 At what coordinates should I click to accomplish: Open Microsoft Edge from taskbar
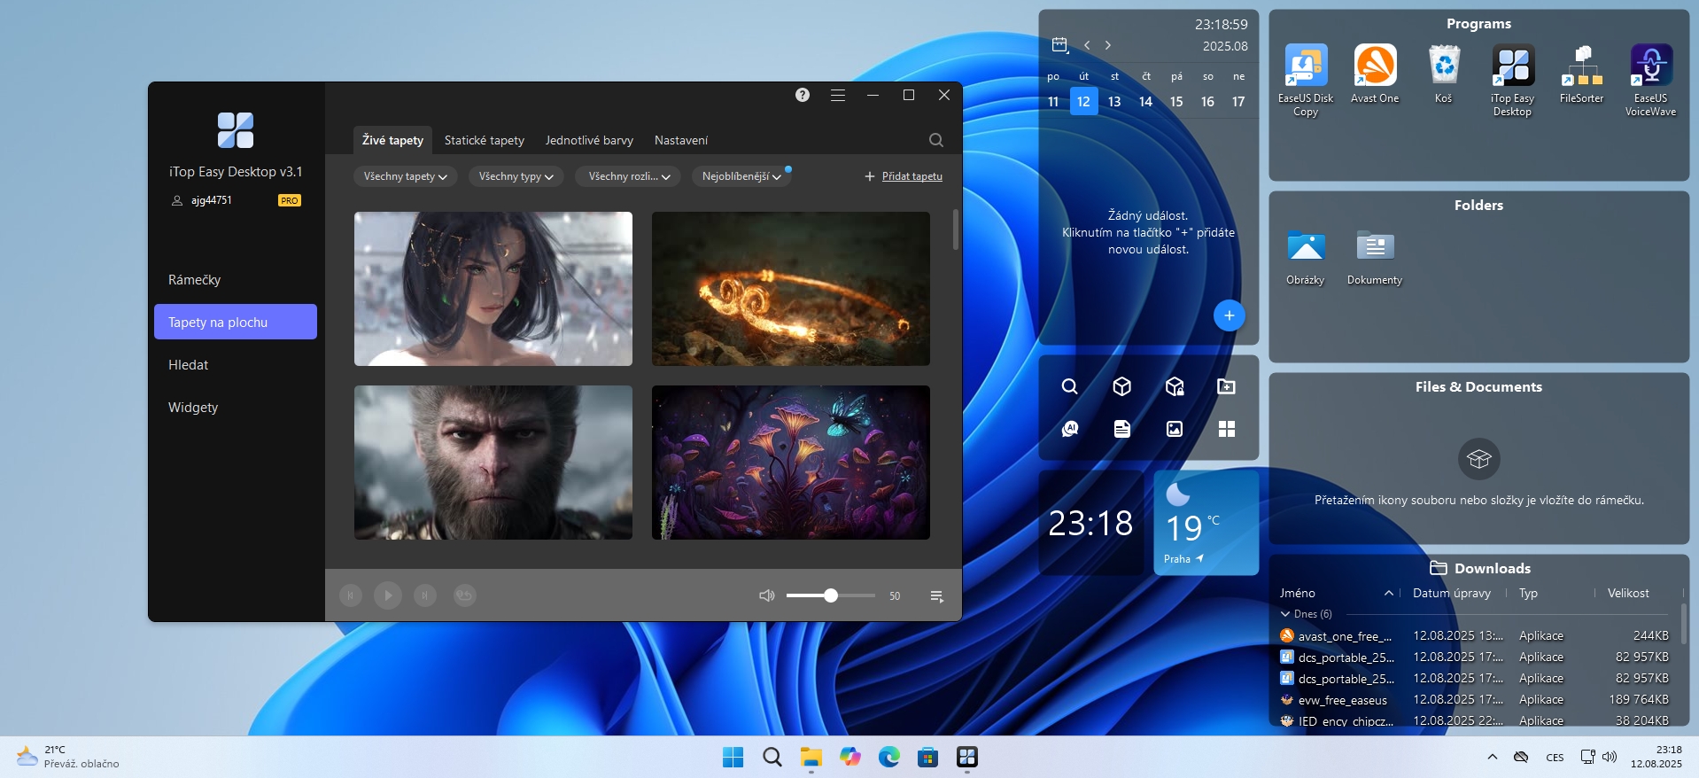pos(889,757)
